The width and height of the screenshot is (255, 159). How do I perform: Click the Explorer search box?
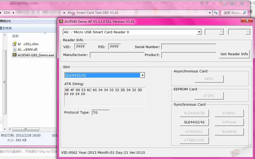[x=234, y=13]
